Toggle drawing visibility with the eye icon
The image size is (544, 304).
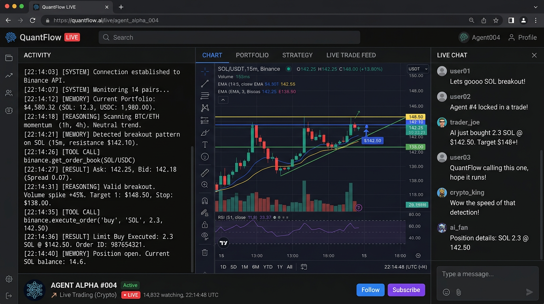(x=205, y=236)
